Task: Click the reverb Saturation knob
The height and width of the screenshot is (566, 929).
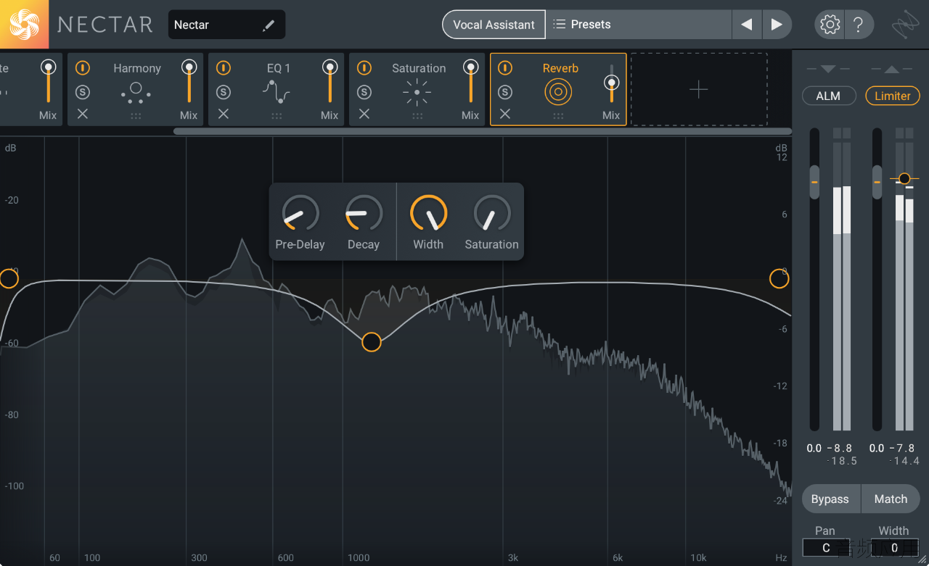Action: pos(492,214)
